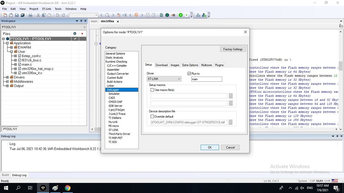The height and width of the screenshot is (193, 344).
Task: Click the Replace arrows toolbar icon
Action: pyautogui.click(x=119, y=15)
